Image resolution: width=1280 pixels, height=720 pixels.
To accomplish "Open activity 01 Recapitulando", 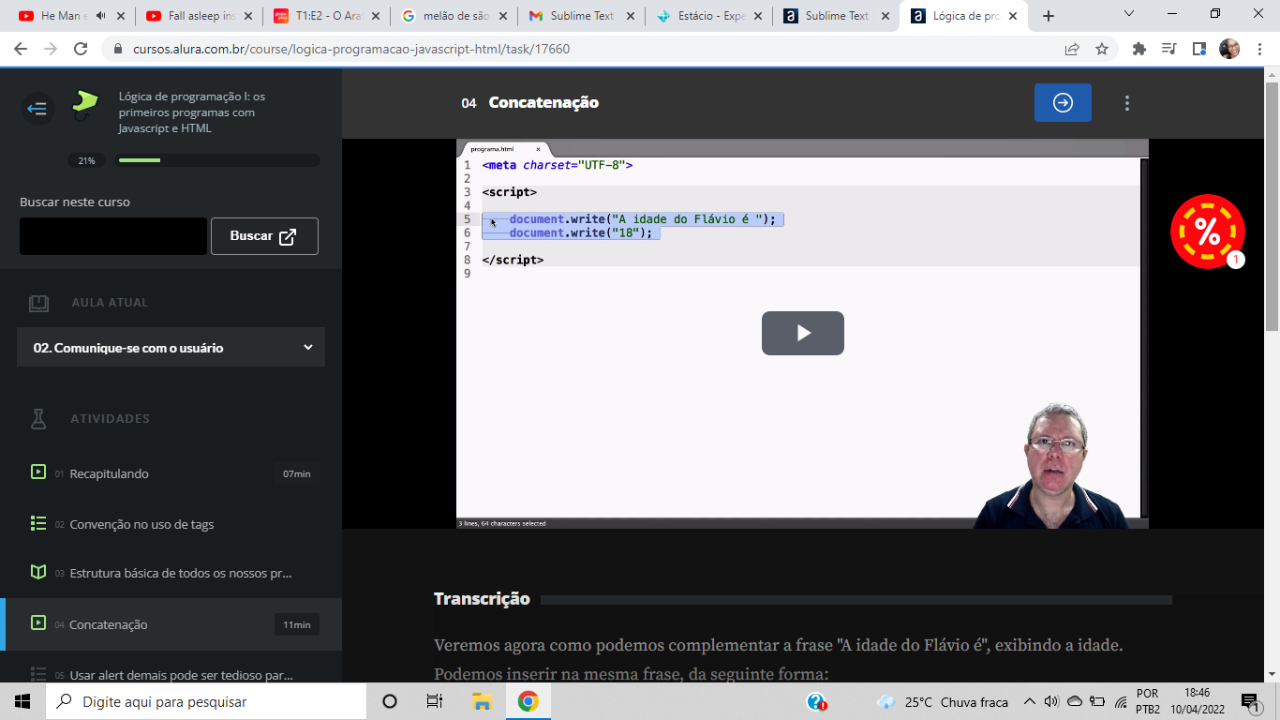I will pyautogui.click(x=171, y=473).
